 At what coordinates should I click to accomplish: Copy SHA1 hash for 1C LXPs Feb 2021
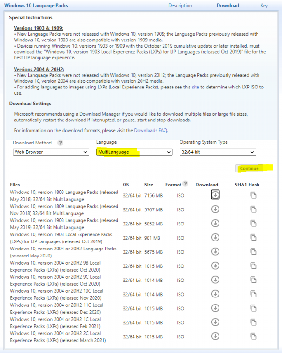pos(253,322)
